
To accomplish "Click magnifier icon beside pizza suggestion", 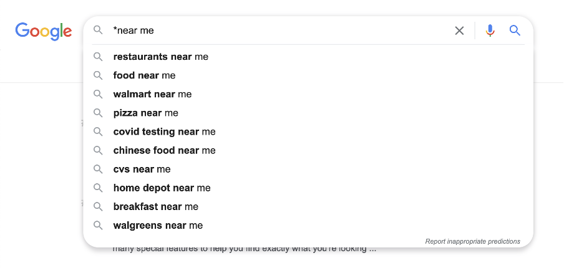I will coord(98,113).
